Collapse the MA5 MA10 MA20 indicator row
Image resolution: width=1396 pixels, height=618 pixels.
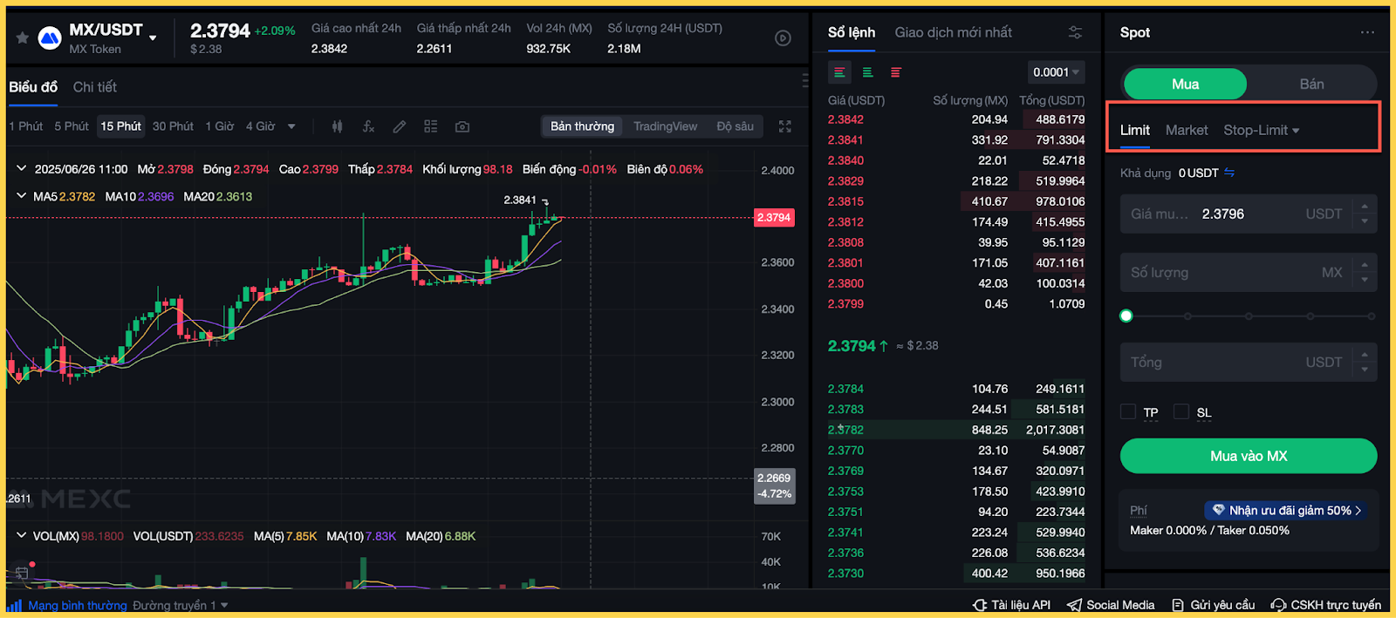click(22, 196)
